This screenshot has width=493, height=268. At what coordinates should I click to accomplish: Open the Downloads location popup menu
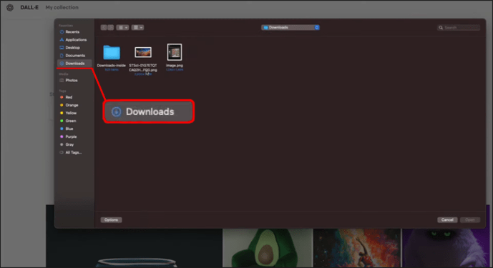click(x=291, y=27)
